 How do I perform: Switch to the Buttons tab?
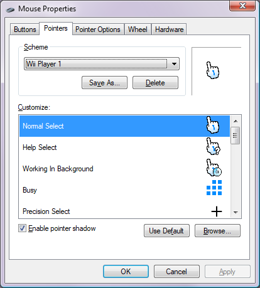(24, 29)
